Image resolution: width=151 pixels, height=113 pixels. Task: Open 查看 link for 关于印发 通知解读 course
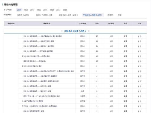[125, 106]
